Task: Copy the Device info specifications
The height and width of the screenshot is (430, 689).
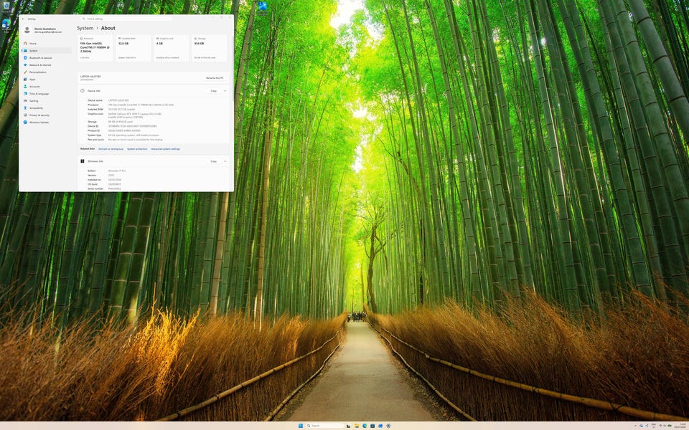Action: click(x=214, y=91)
